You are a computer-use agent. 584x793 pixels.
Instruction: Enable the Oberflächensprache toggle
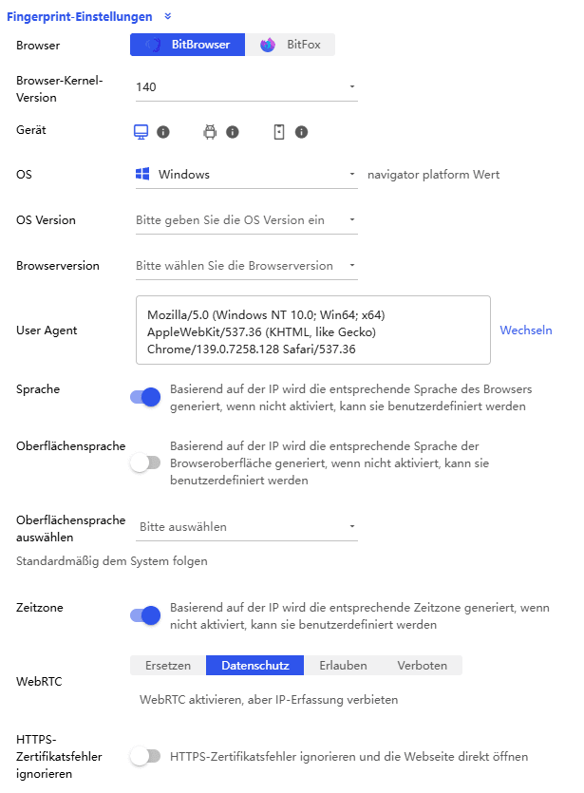pyautogui.click(x=144, y=463)
